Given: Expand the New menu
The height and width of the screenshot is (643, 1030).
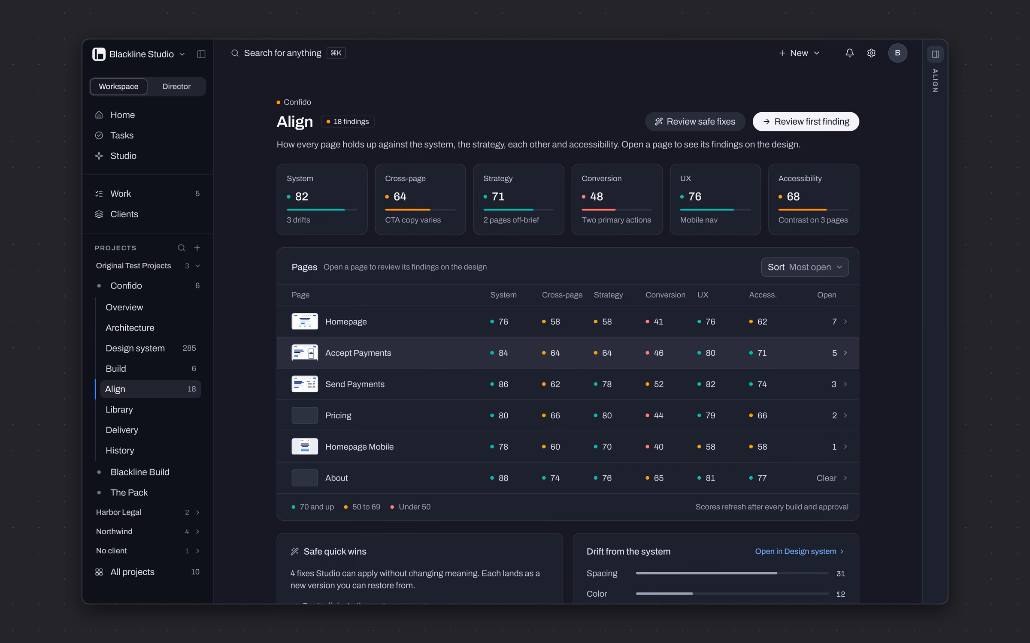Looking at the screenshot, I should point(799,53).
